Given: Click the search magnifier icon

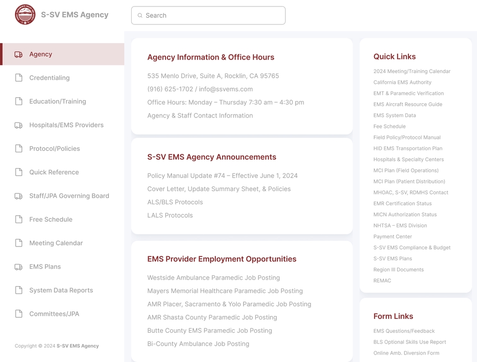Looking at the screenshot, I should [140, 15].
